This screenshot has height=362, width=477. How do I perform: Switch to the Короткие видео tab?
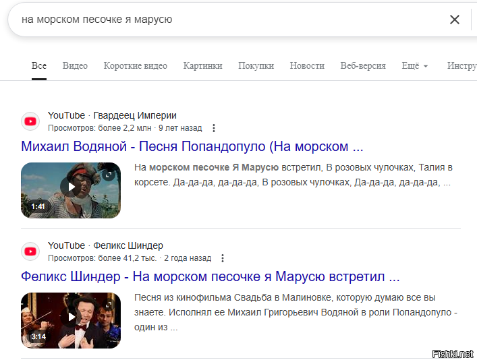point(136,65)
